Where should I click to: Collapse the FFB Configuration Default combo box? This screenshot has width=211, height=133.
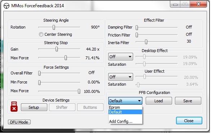(x=125, y=101)
